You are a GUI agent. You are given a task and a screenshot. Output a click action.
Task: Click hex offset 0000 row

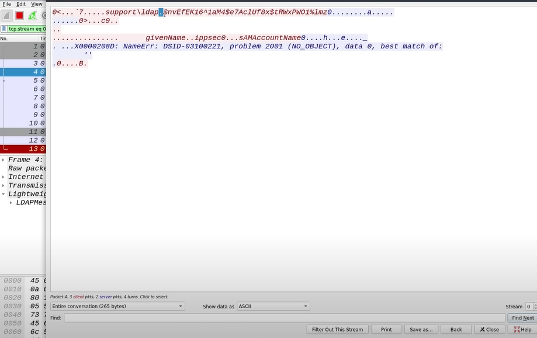click(23, 281)
